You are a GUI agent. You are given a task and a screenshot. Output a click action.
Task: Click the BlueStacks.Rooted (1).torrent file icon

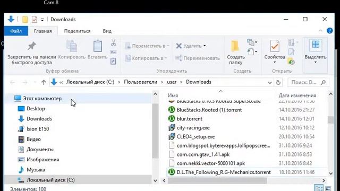172,110
